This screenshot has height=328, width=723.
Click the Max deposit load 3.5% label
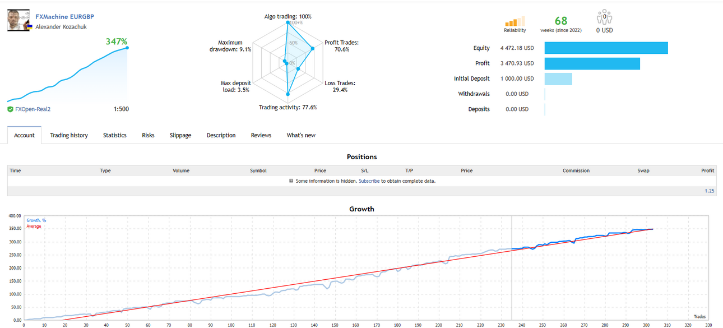pos(236,86)
